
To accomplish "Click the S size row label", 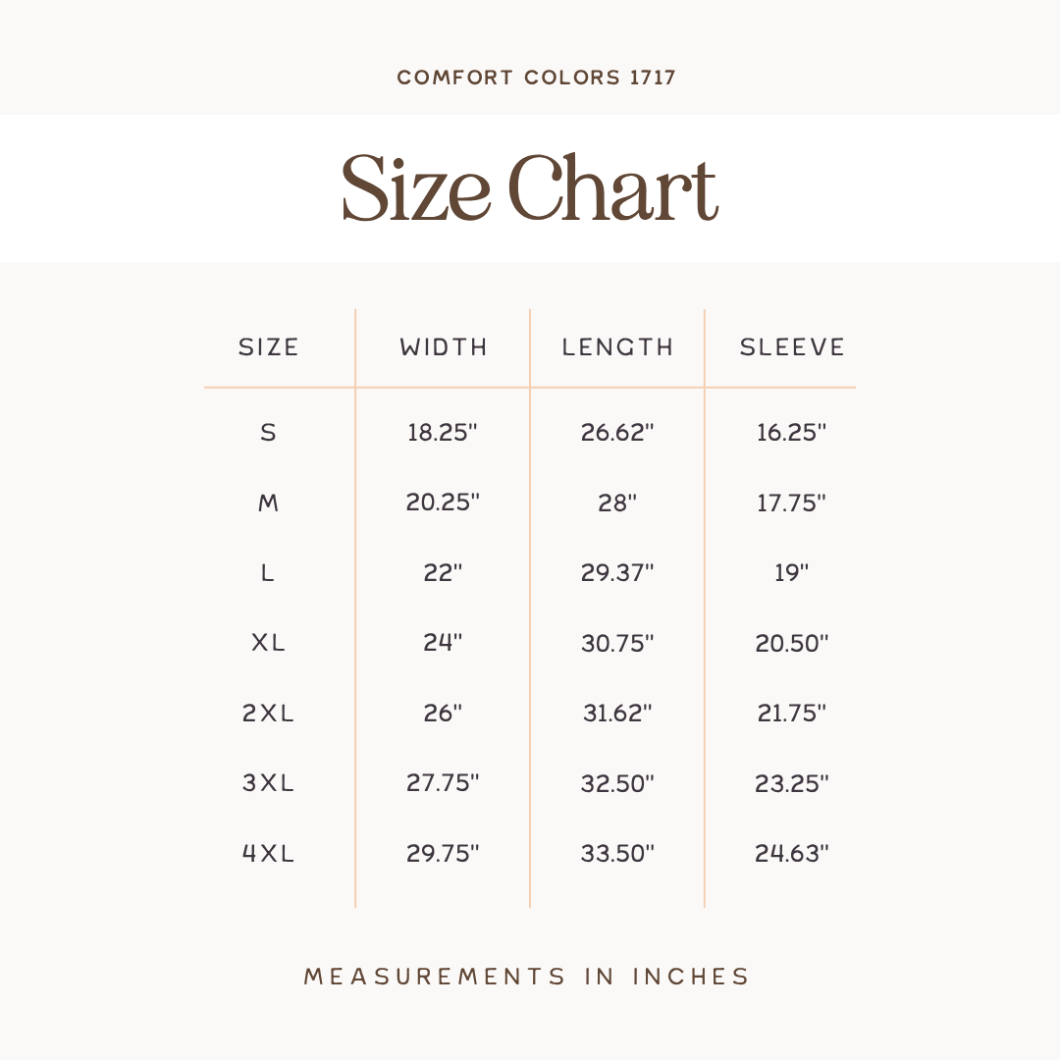I will [268, 432].
